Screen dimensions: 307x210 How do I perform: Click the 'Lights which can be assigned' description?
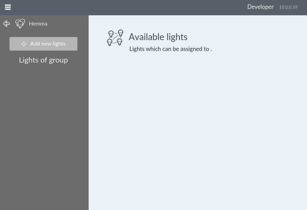pyautogui.click(x=170, y=49)
